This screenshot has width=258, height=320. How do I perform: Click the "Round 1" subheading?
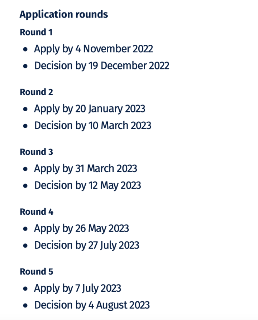[x=36, y=32]
